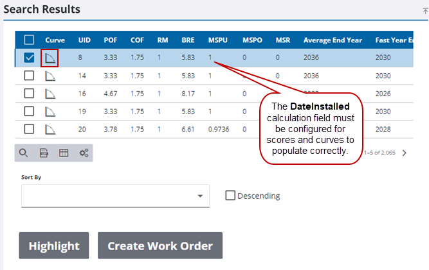Click the Highlight button
This screenshot has width=429, height=270.
54,246
